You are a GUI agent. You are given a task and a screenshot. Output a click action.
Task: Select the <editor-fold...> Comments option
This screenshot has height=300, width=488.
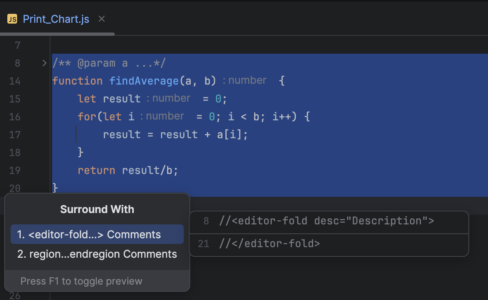click(97, 234)
